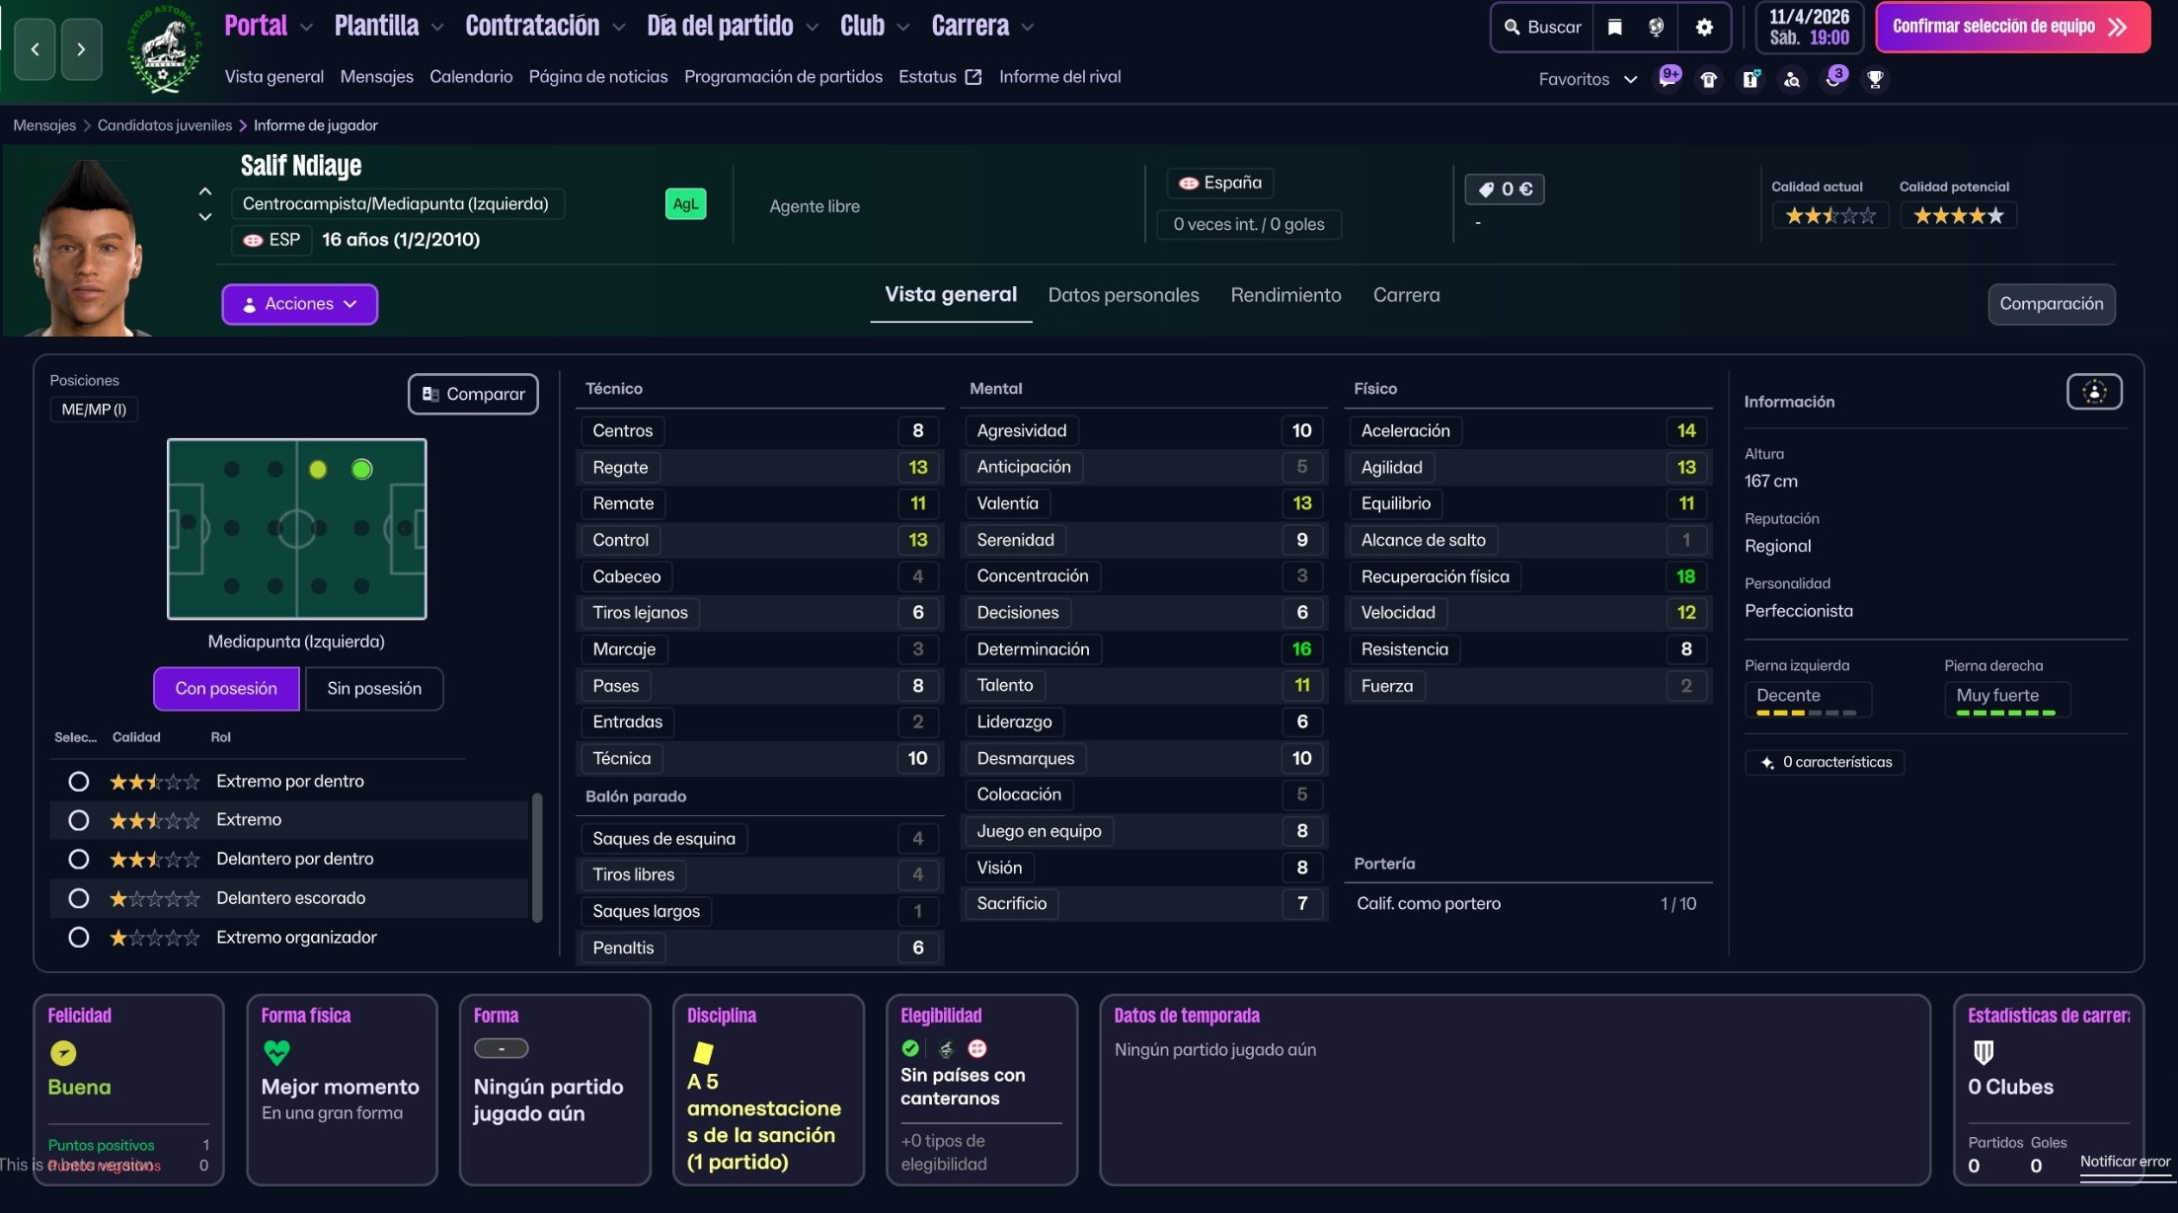
Task: Click the trophy competitions icon
Action: tap(1875, 79)
